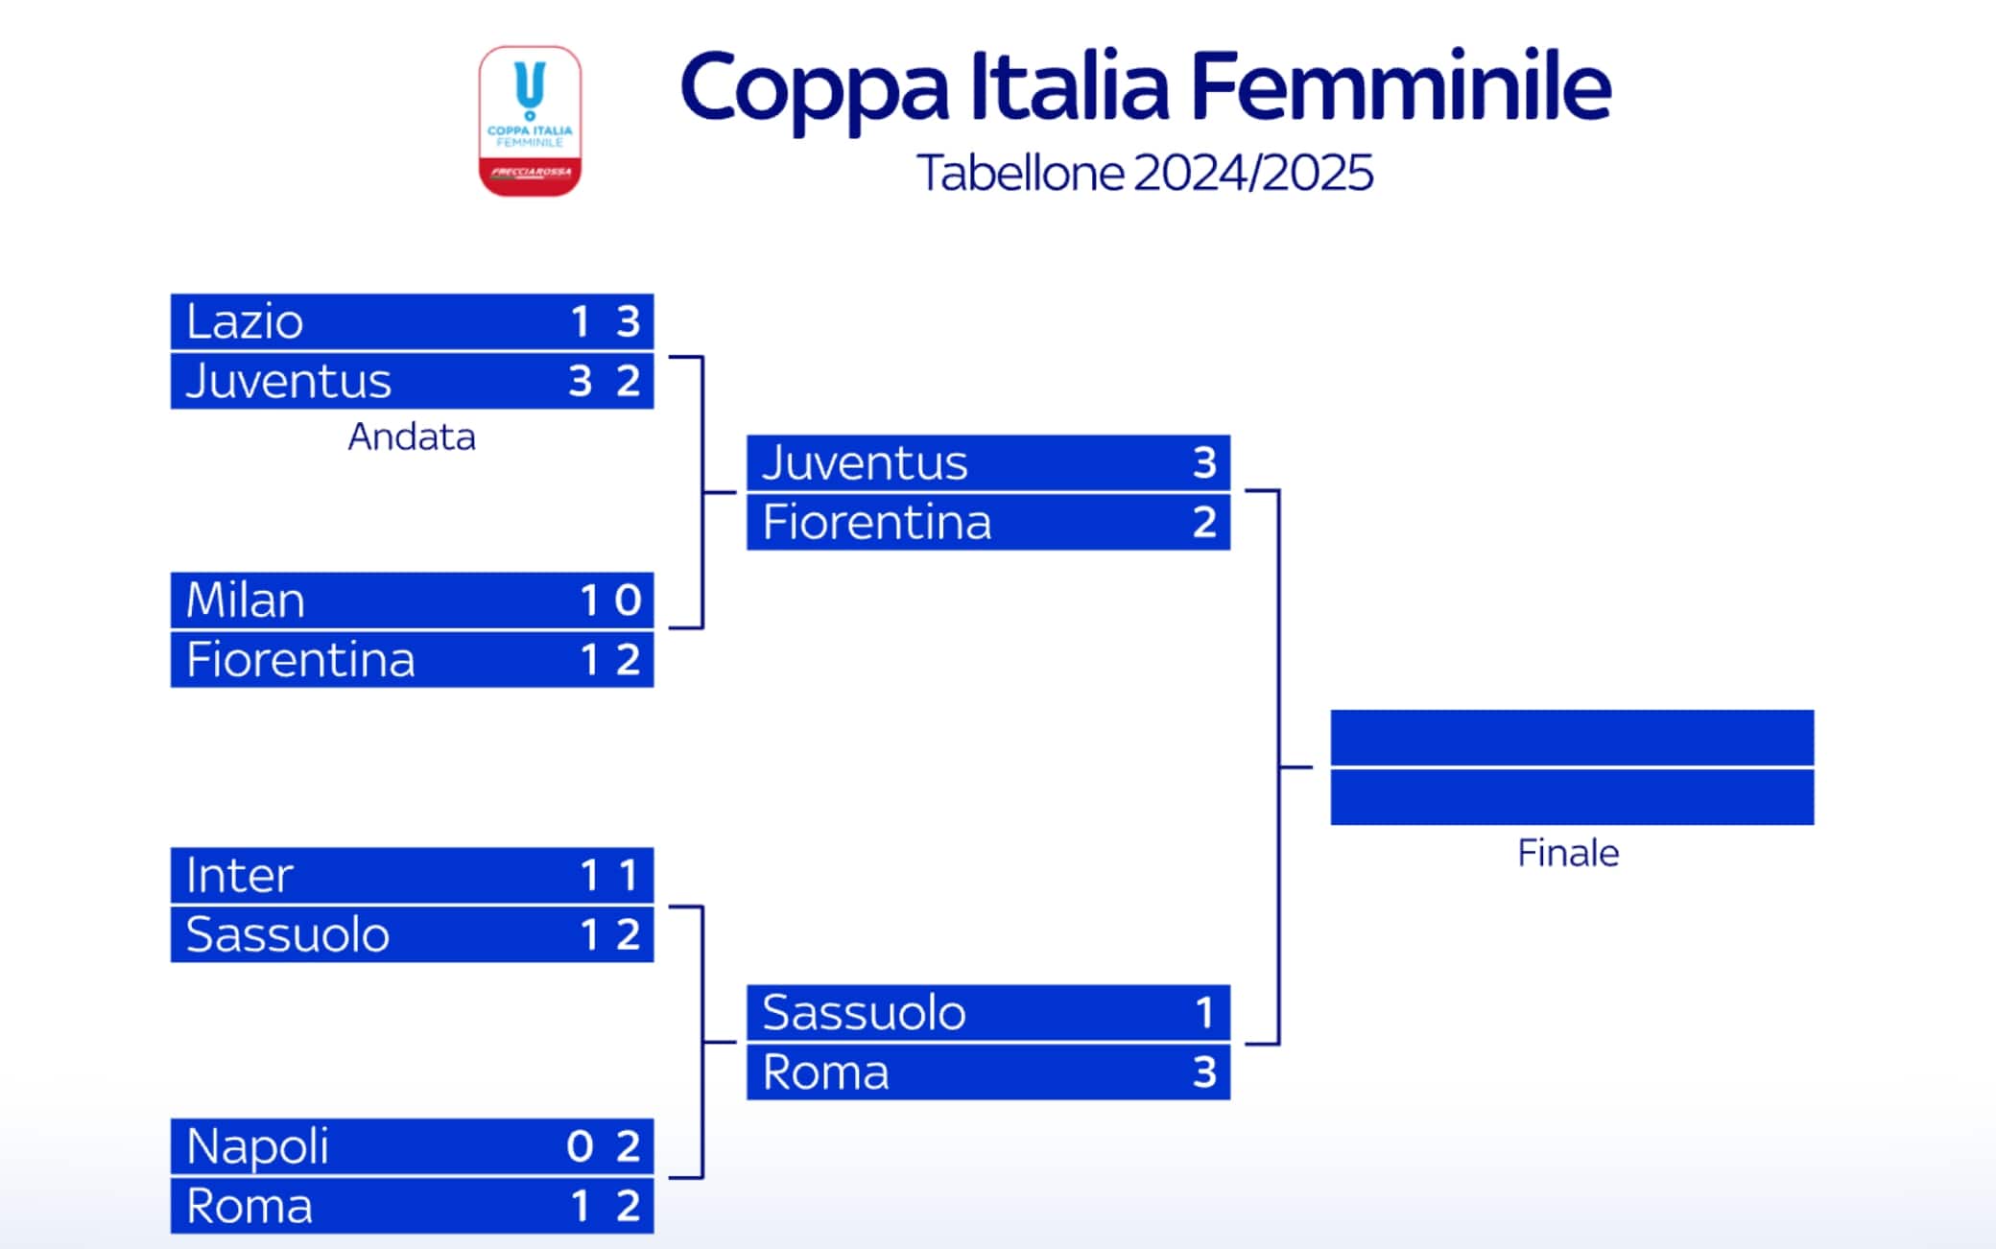
Task: Select the Inter quarterfinal row
Action: (412, 875)
